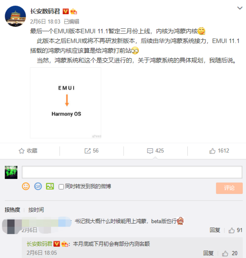The width and height of the screenshot is (246, 258).
Task: Expand the post options chevron menu
Action: tap(240, 8)
